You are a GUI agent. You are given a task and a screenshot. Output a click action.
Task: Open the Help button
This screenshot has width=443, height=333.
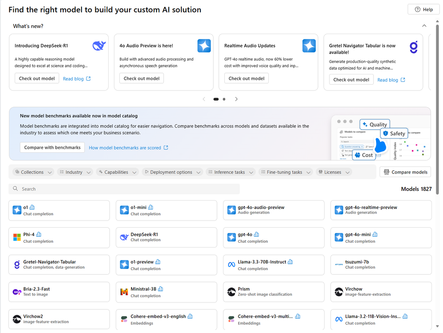[x=424, y=9]
